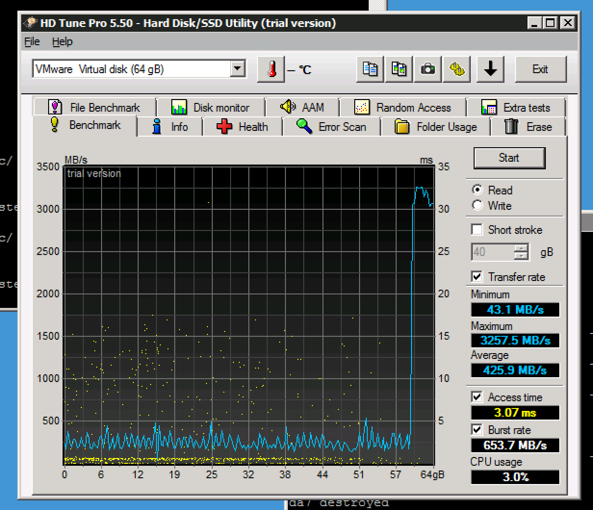Enable the Short stroke checkbox
Screen dimensions: 593x510
pyautogui.click(x=477, y=230)
